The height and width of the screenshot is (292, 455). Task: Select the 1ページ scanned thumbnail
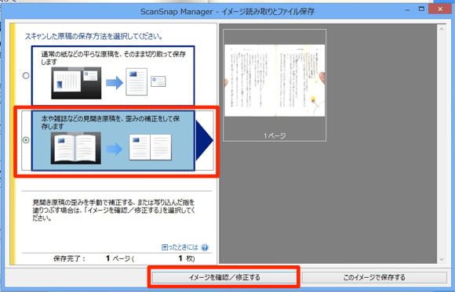tap(275, 85)
